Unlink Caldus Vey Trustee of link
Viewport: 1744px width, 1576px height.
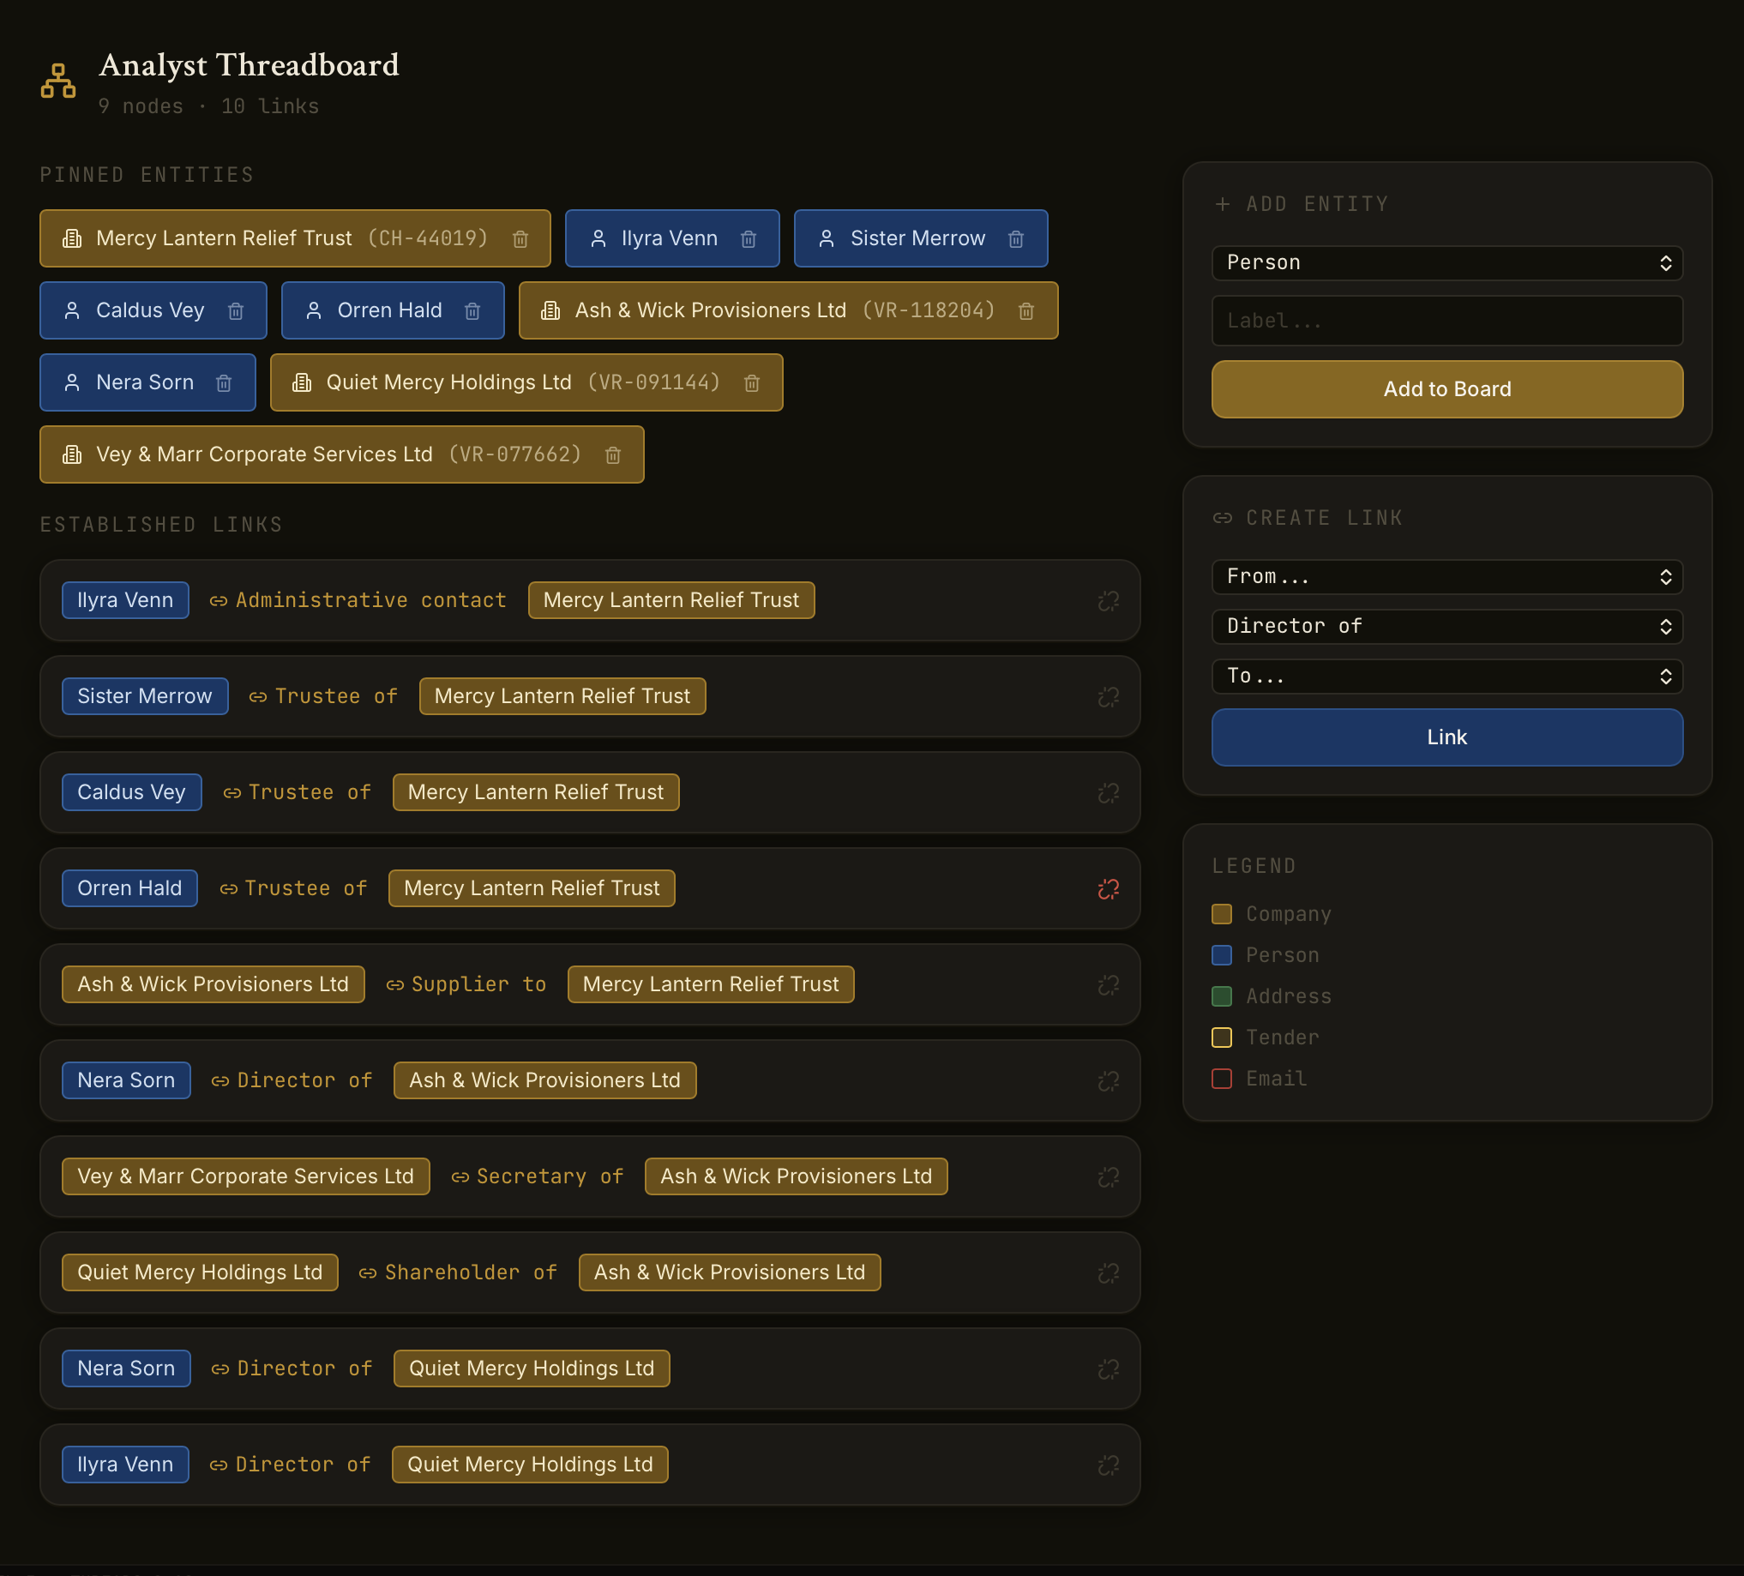pyautogui.click(x=1108, y=792)
